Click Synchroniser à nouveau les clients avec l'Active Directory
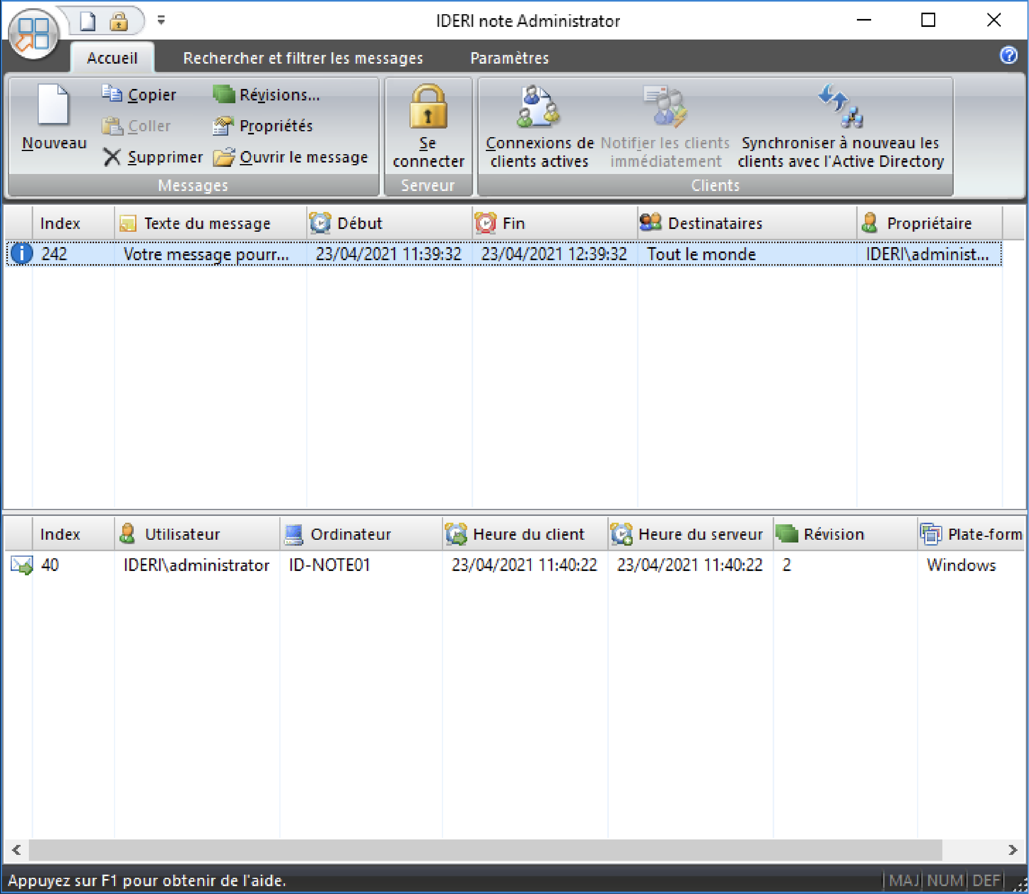Viewport: 1029px width, 894px height. tap(841, 127)
